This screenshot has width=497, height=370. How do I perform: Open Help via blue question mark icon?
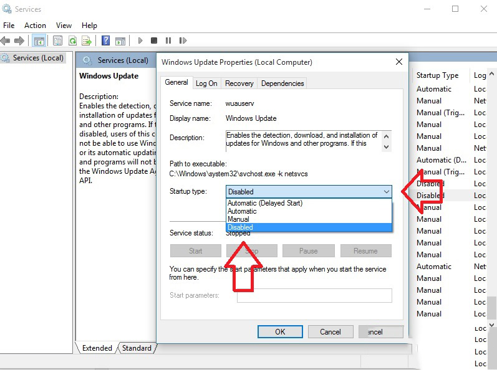click(105, 40)
